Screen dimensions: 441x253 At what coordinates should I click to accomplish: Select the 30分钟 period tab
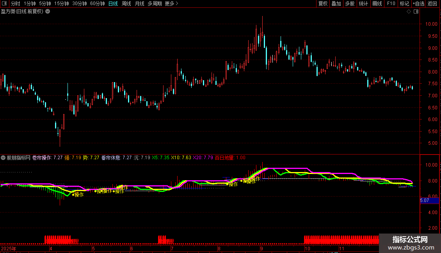[x=80, y=4]
